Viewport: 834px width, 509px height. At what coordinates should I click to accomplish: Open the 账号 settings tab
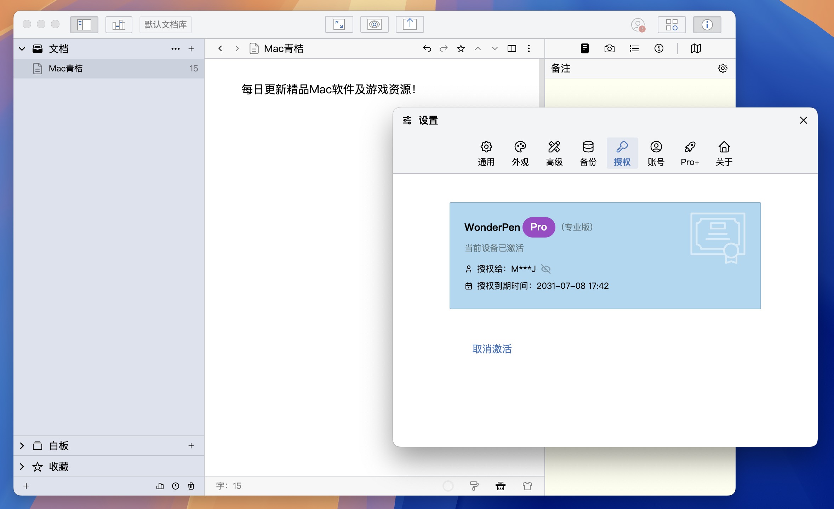point(656,153)
